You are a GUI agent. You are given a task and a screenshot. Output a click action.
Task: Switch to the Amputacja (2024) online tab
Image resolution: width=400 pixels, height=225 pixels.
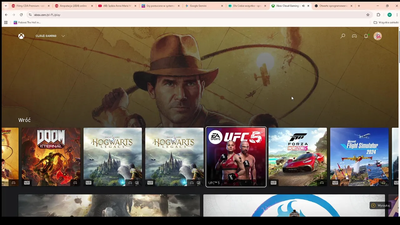click(74, 6)
